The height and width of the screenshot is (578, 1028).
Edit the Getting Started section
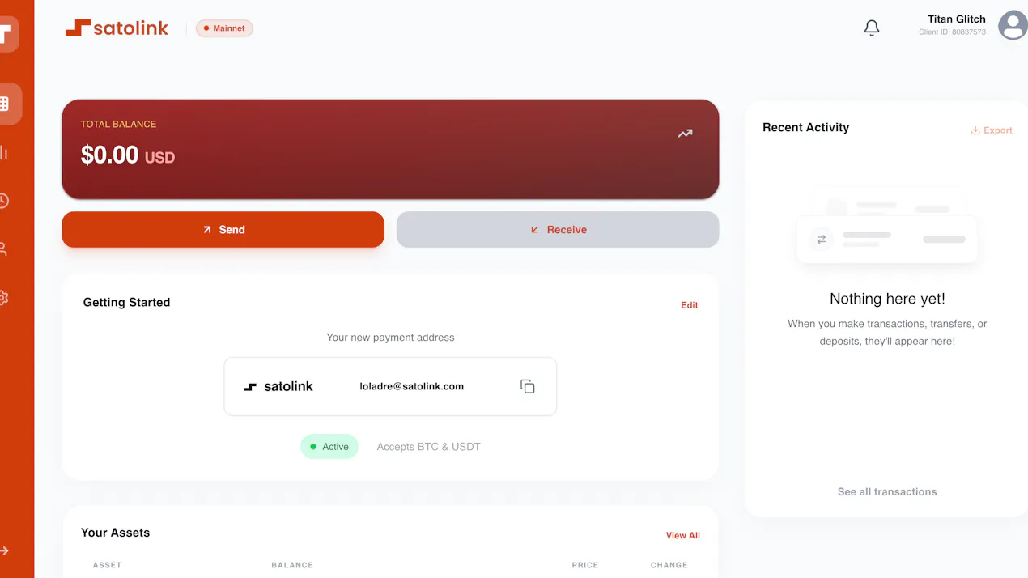coord(689,305)
